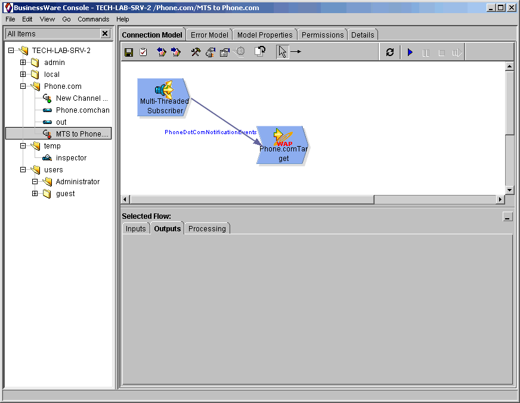Click the hammer and wrench tools icon
This screenshot has height=403, width=520.
[196, 52]
